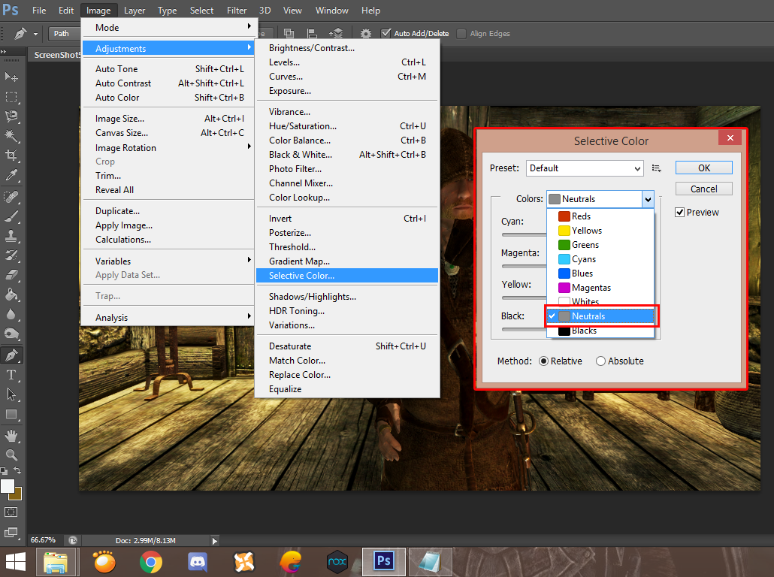Open Discord from the taskbar

coord(198,562)
